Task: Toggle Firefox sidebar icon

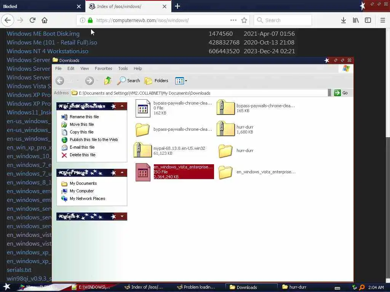Action: coord(368,20)
